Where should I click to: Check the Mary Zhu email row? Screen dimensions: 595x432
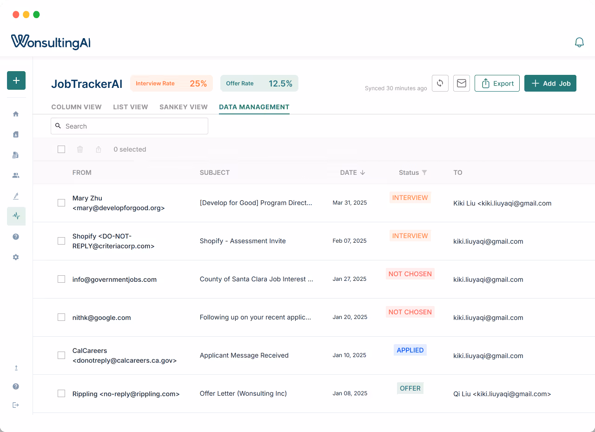tap(61, 203)
